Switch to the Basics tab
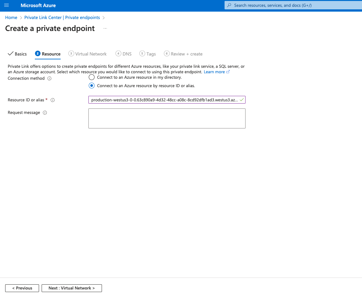This screenshot has height=294, width=362. point(20,54)
